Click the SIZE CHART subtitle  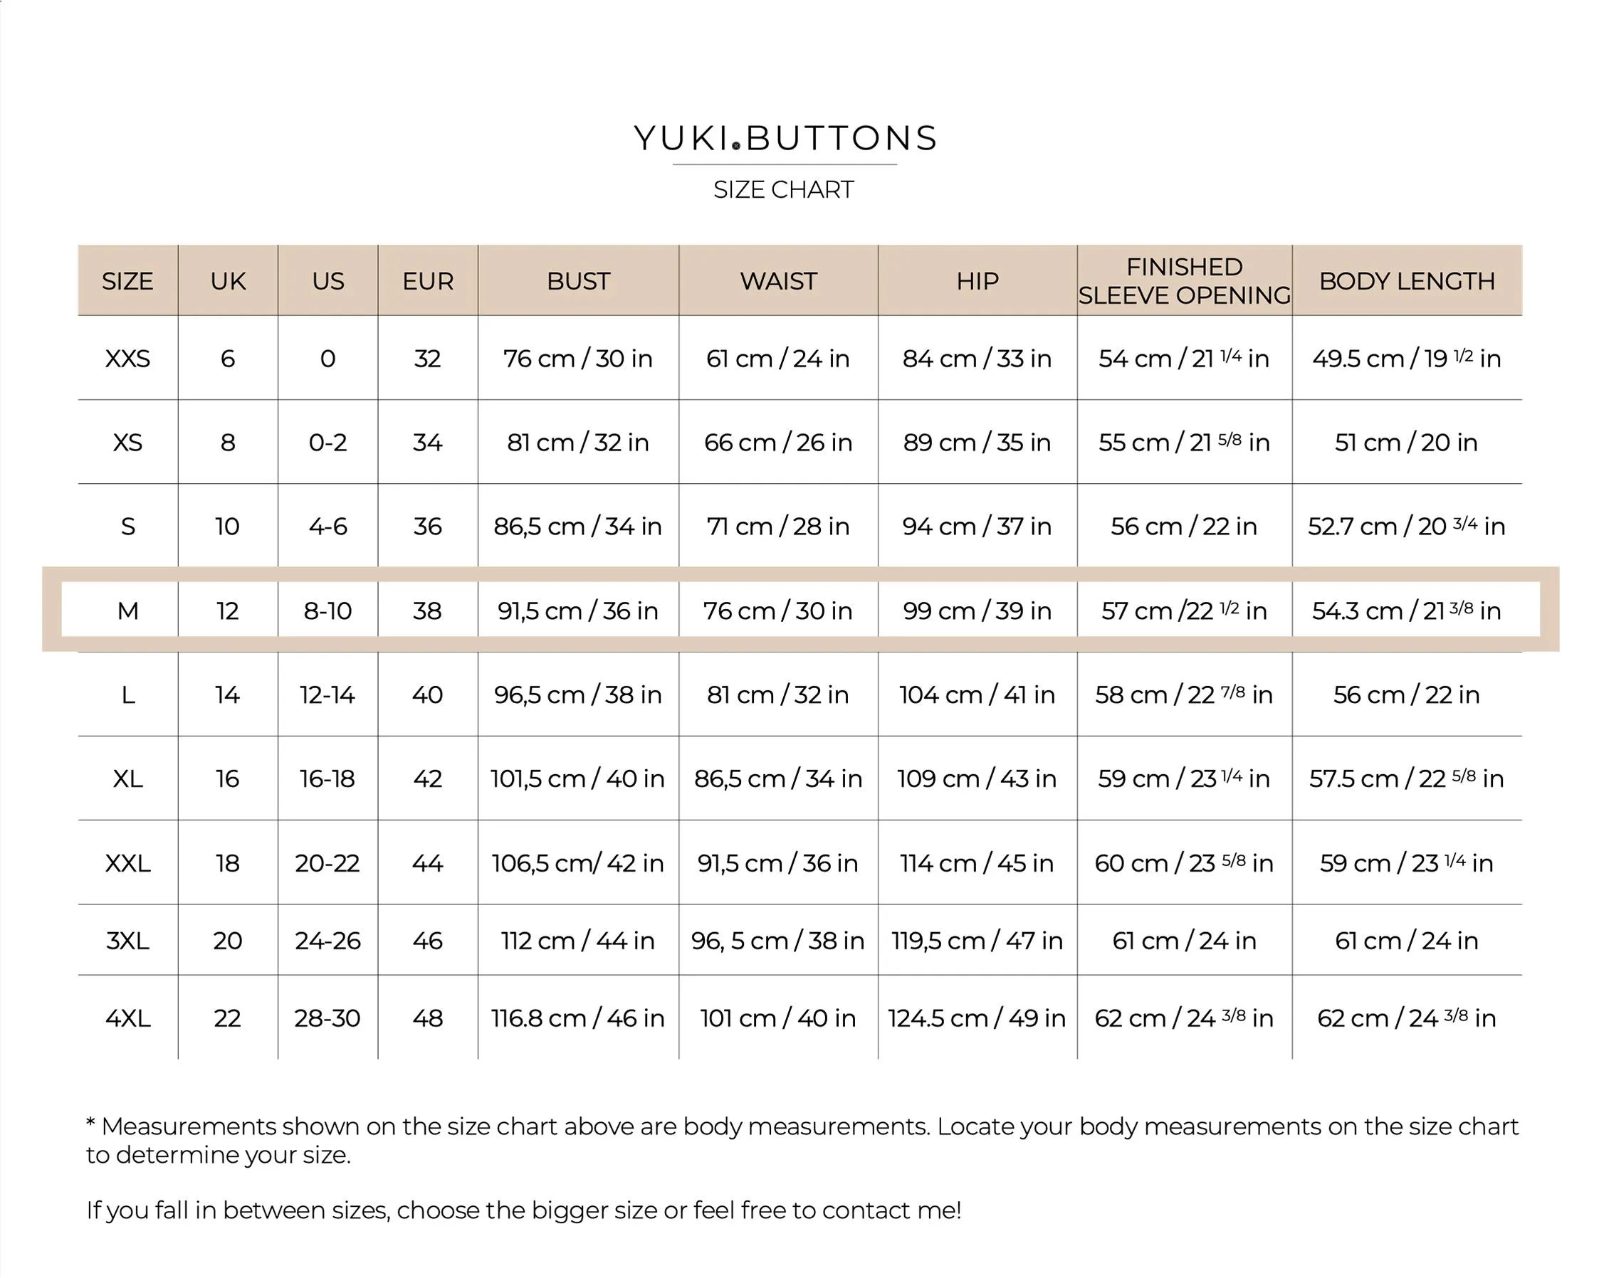[783, 190]
